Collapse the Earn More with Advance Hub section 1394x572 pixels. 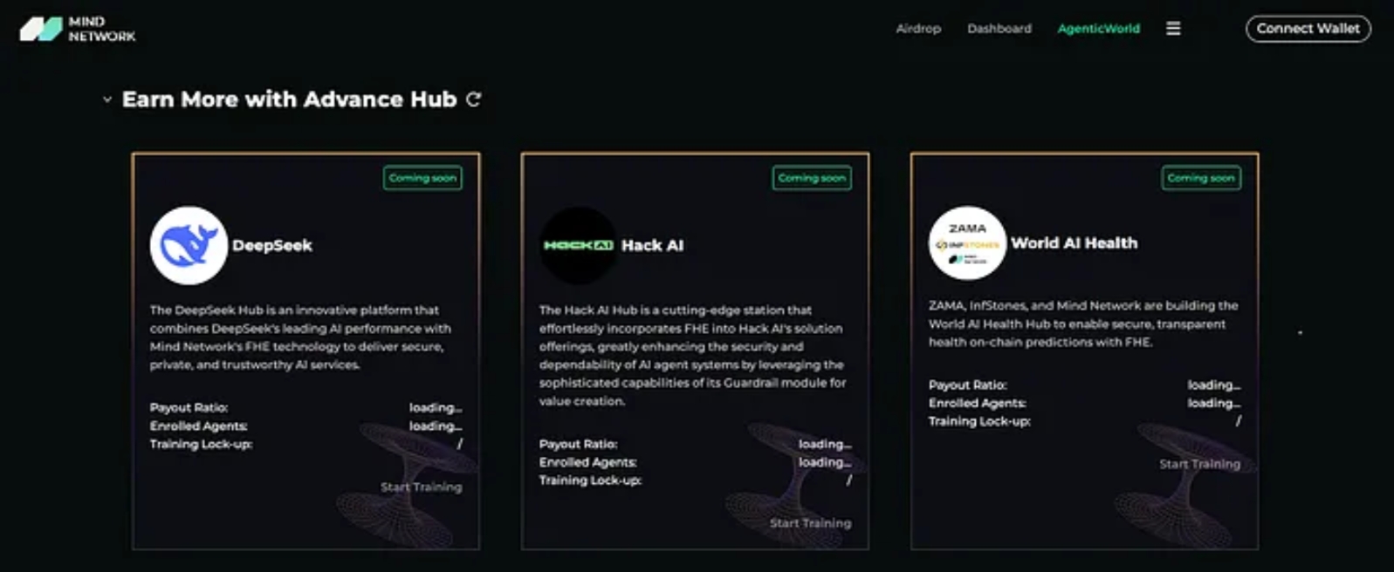[x=107, y=99]
